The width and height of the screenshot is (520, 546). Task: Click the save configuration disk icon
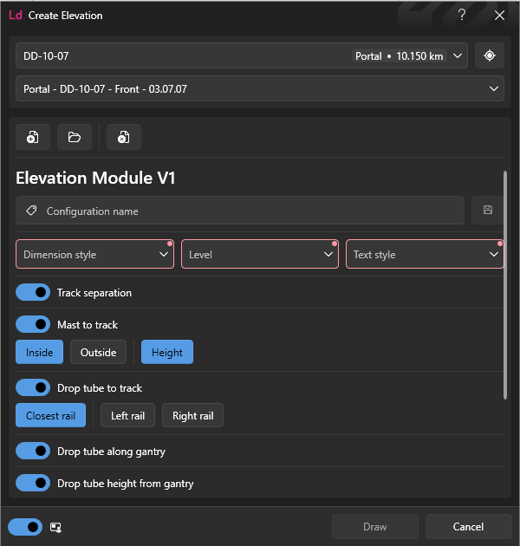[488, 210]
